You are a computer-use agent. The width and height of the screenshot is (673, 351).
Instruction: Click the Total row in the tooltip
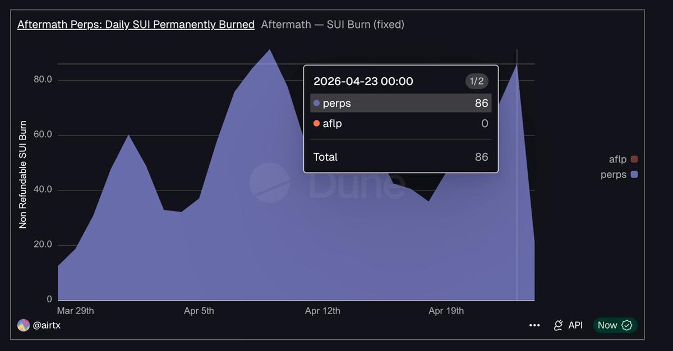[x=401, y=157]
